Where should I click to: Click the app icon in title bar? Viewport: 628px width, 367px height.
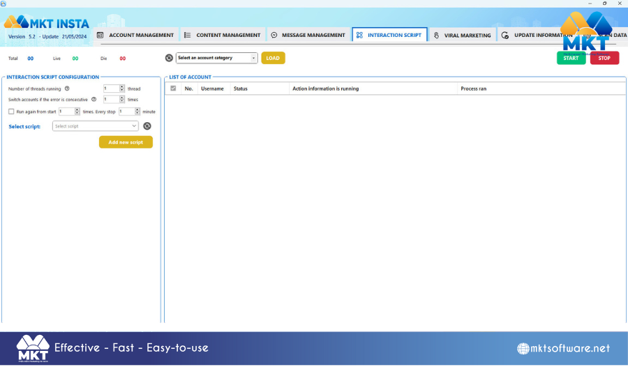tap(3, 3)
